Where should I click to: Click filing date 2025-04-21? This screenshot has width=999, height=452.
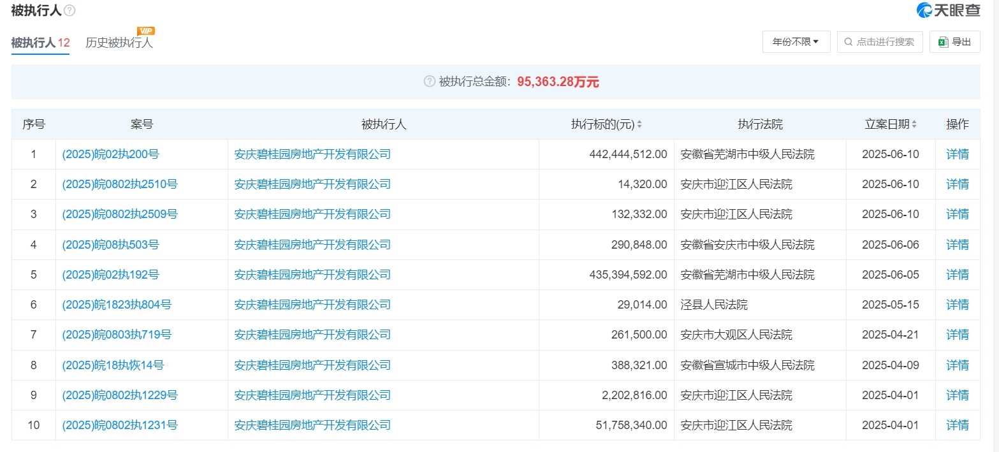pyautogui.click(x=891, y=335)
